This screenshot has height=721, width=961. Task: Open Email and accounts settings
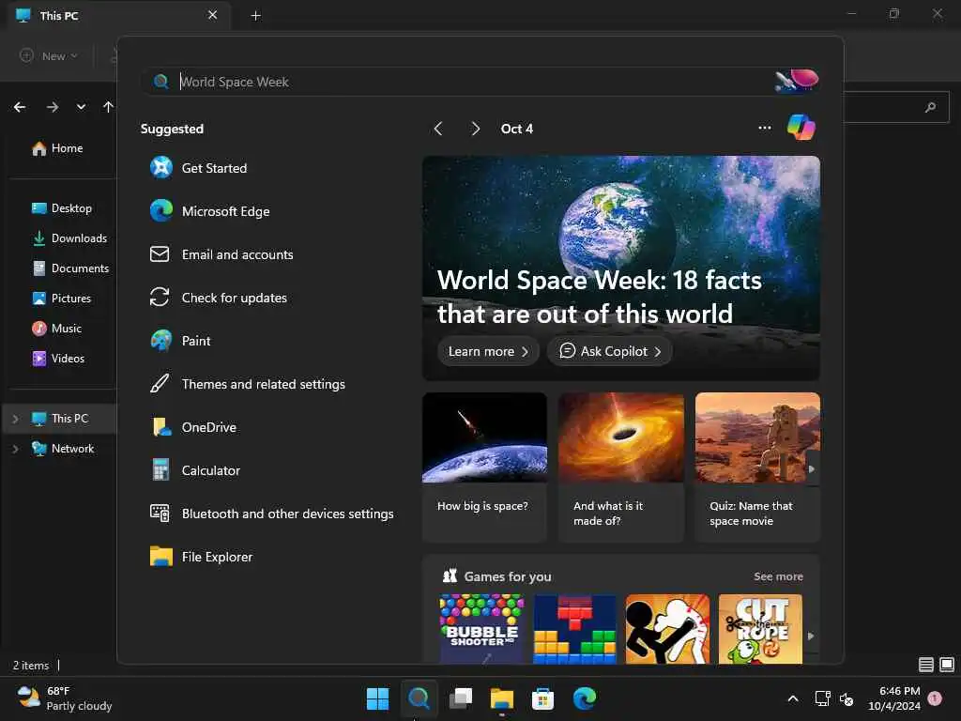point(221,254)
